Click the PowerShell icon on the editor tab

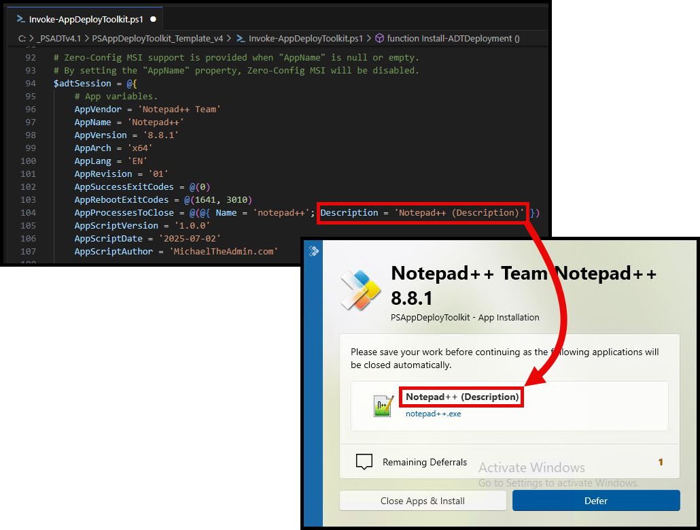(x=20, y=20)
